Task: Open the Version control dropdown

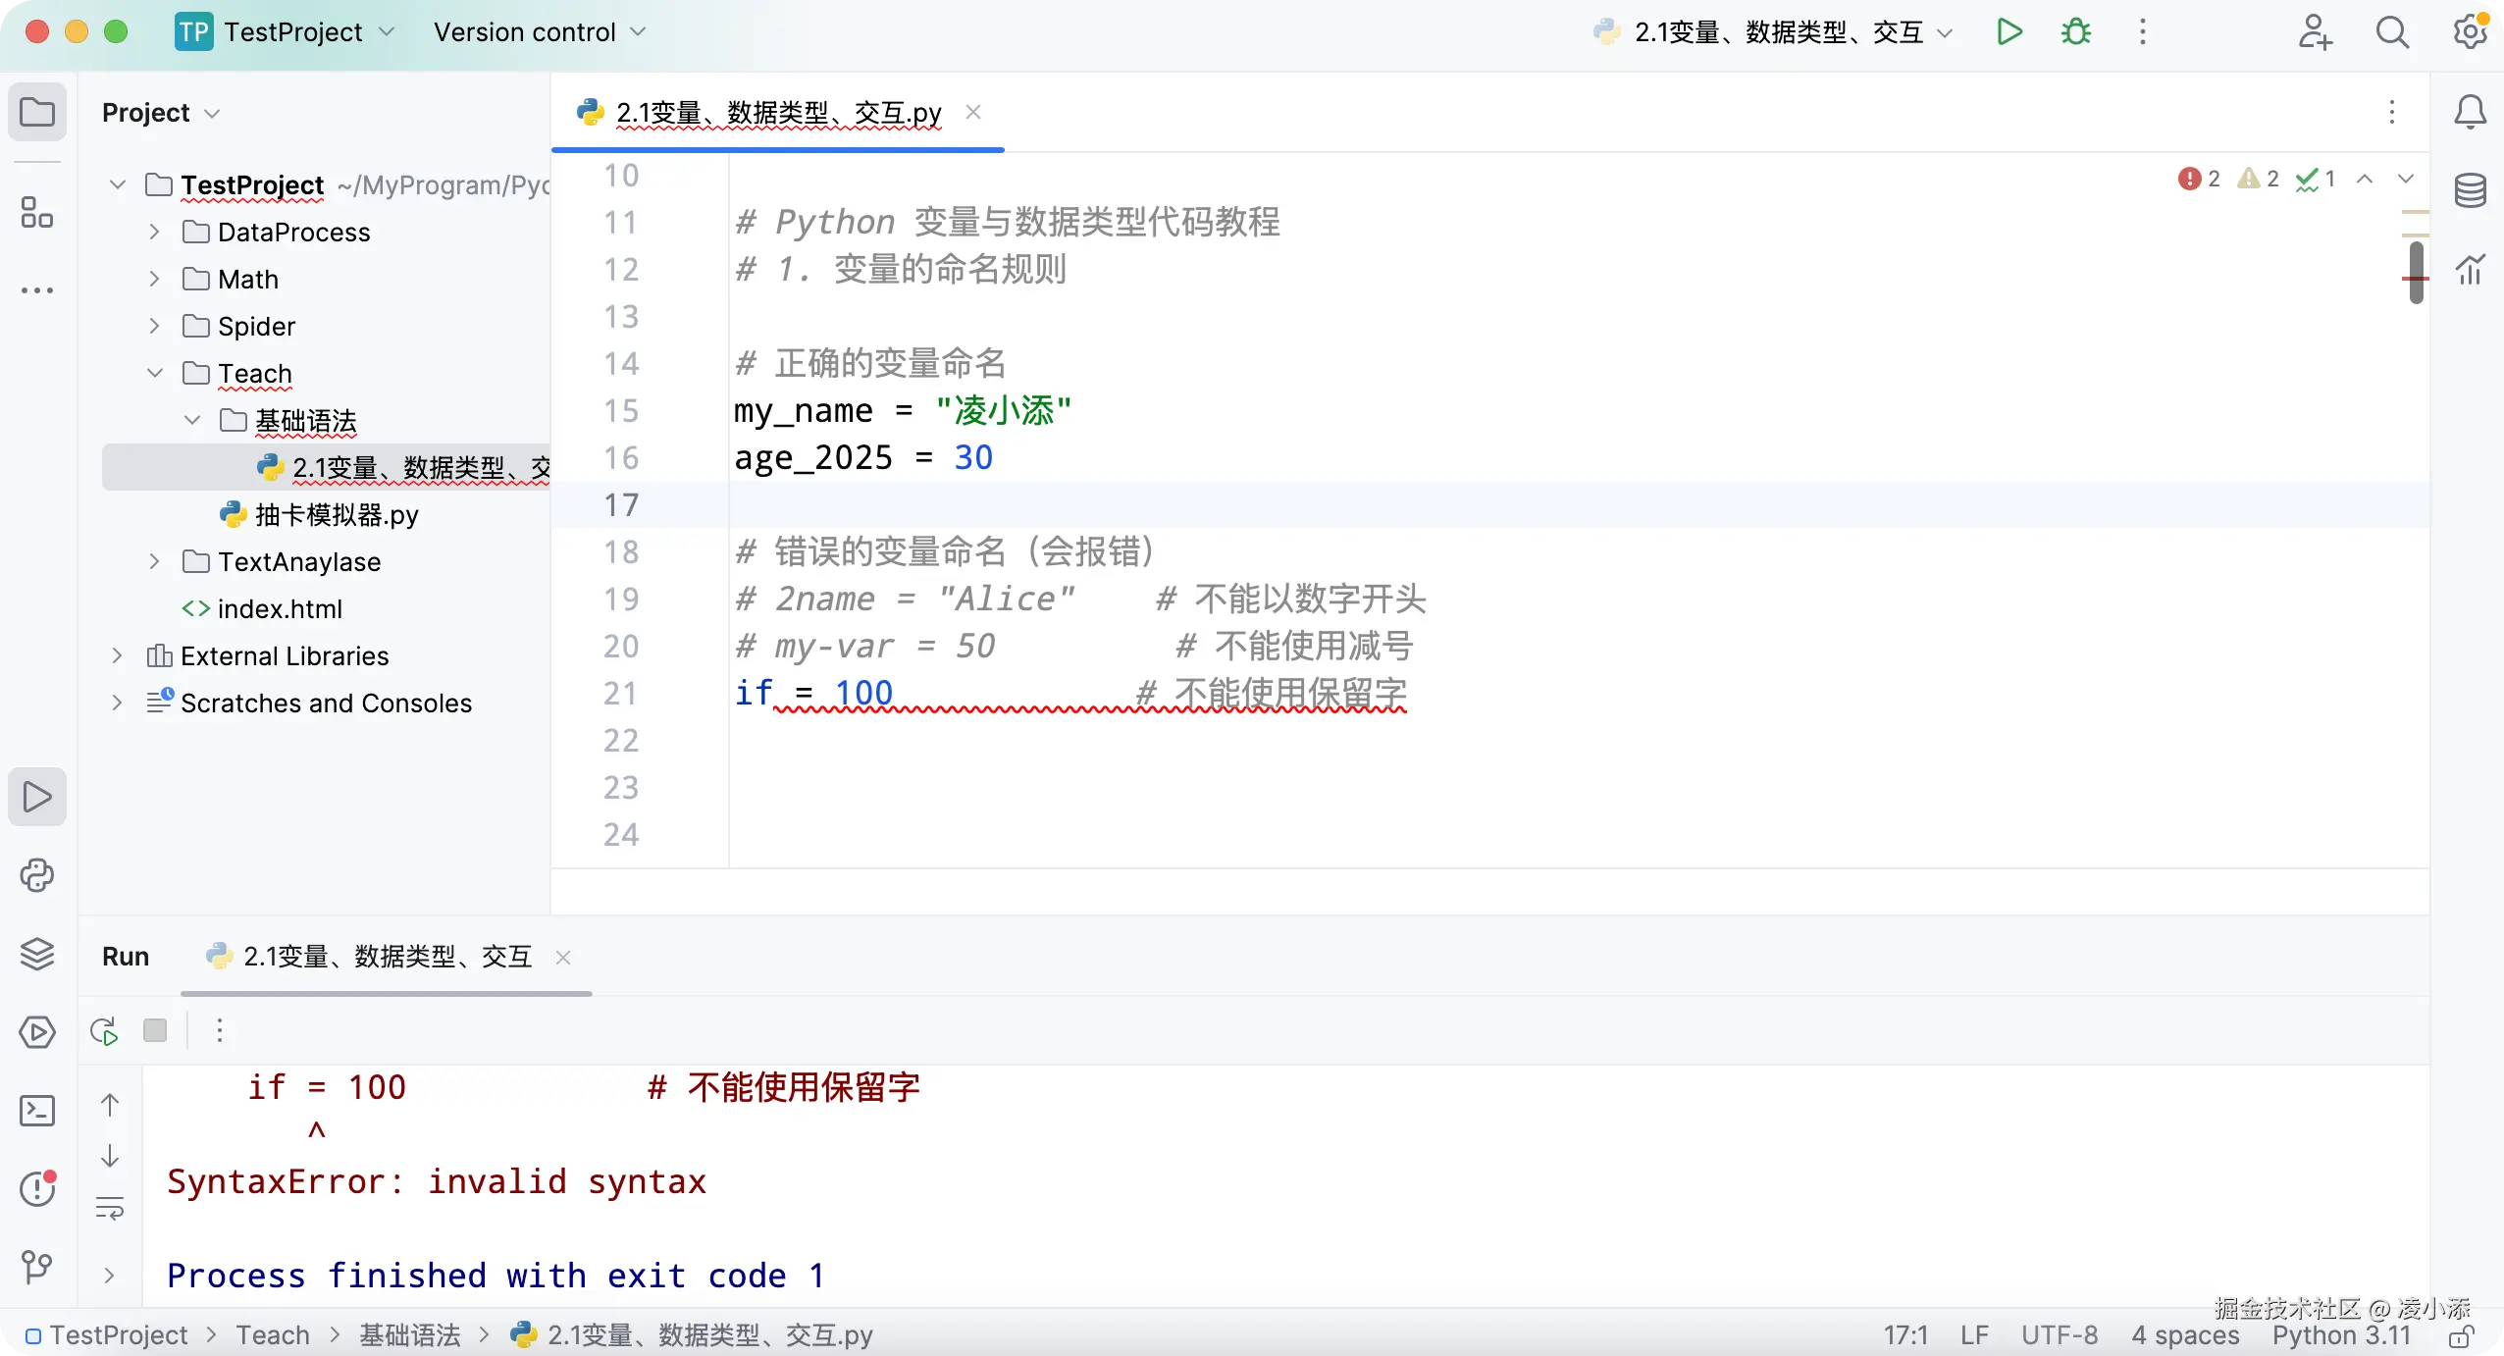Action: point(540,32)
